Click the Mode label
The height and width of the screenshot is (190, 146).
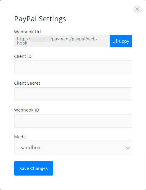[20, 137]
